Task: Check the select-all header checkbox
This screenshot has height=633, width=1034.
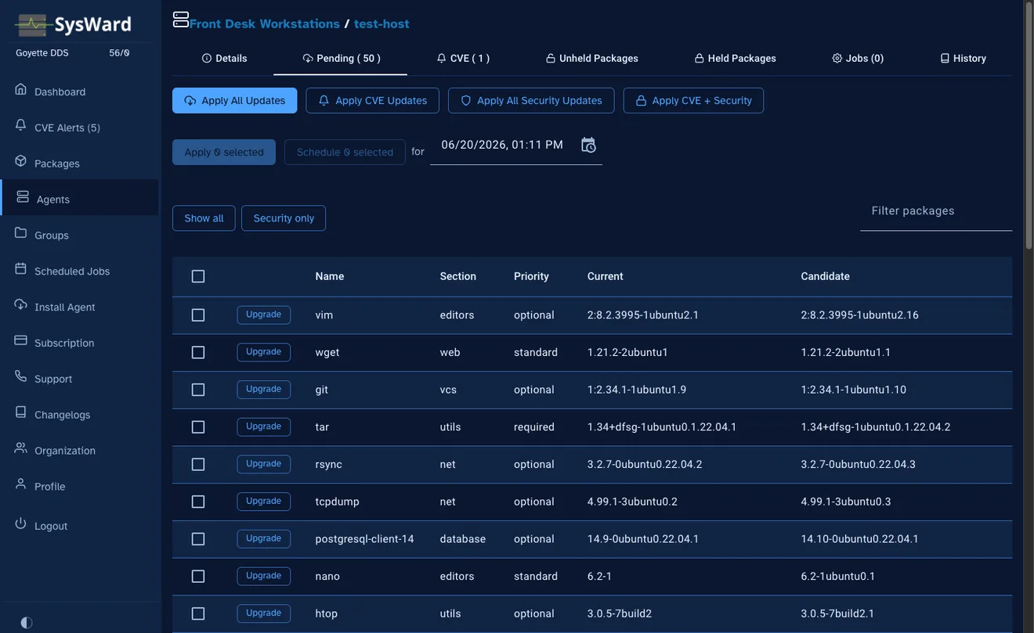Action: (x=198, y=276)
